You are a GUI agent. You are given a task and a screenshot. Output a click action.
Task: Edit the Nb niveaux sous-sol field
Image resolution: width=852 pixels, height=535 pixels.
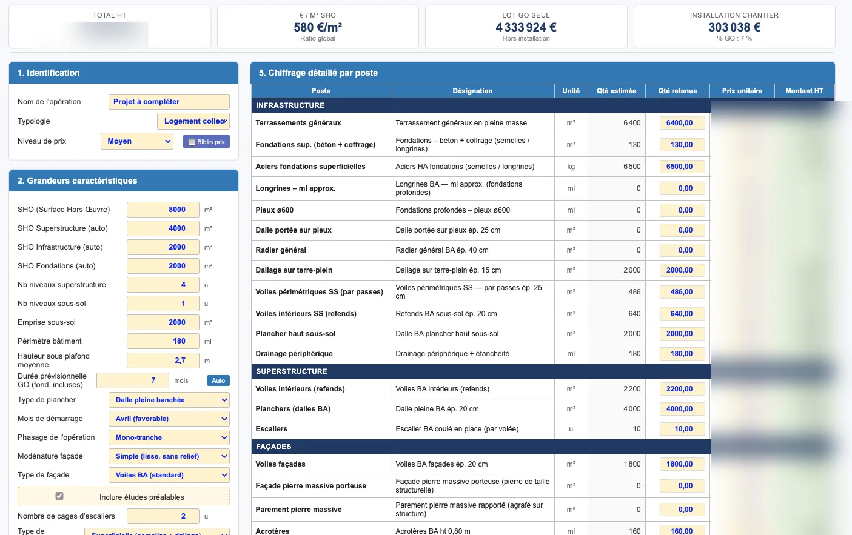163,304
